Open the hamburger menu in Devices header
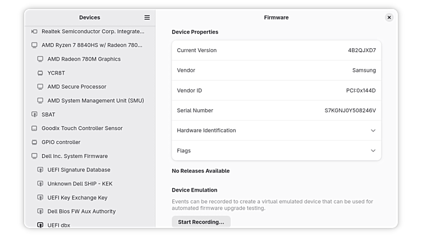 [x=147, y=17]
